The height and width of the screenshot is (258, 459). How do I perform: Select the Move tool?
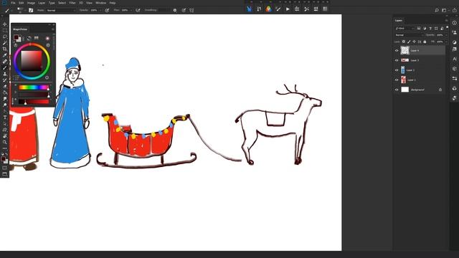tap(5, 24)
